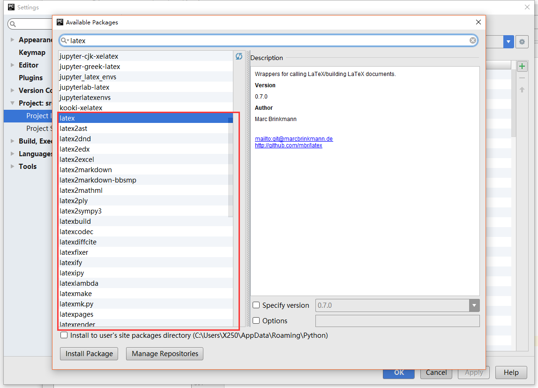This screenshot has height=388, width=538.
Task: Click the latex package search input field
Action: click(x=269, y=40)
